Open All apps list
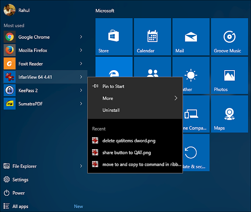Image resolution: width=251 pixels, height=212 pixels. coord(20,207)
